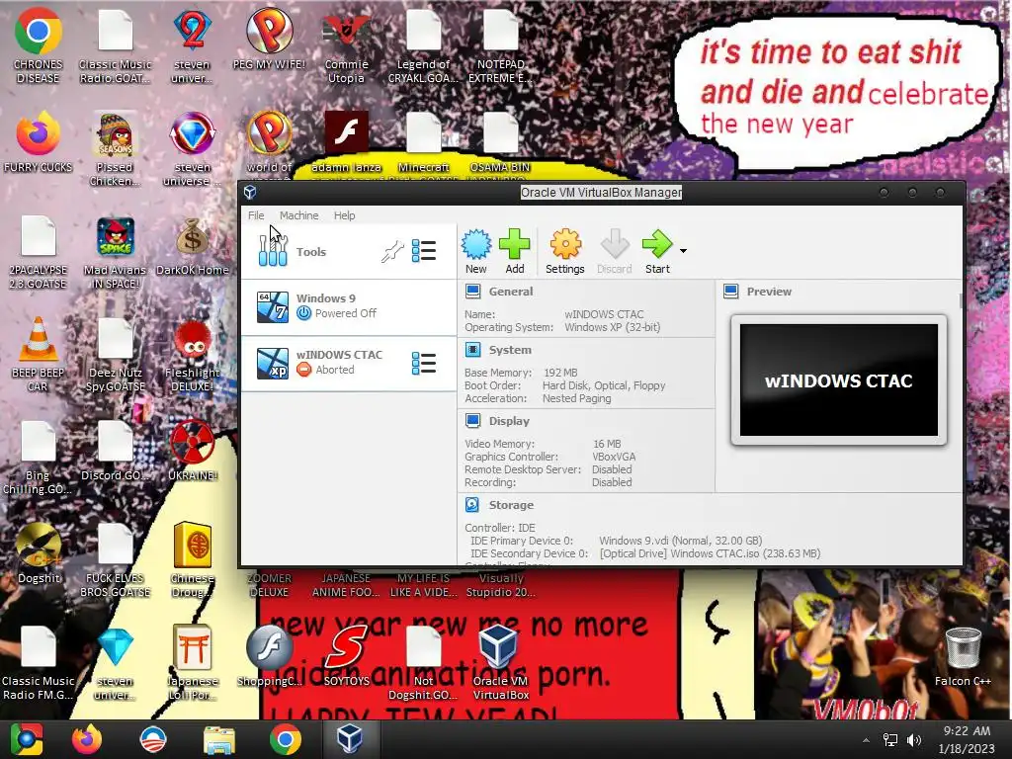Open the NOTEPAD EXTREME desktop file
The width and height of the screenshot is (1012, 759).
501,45
